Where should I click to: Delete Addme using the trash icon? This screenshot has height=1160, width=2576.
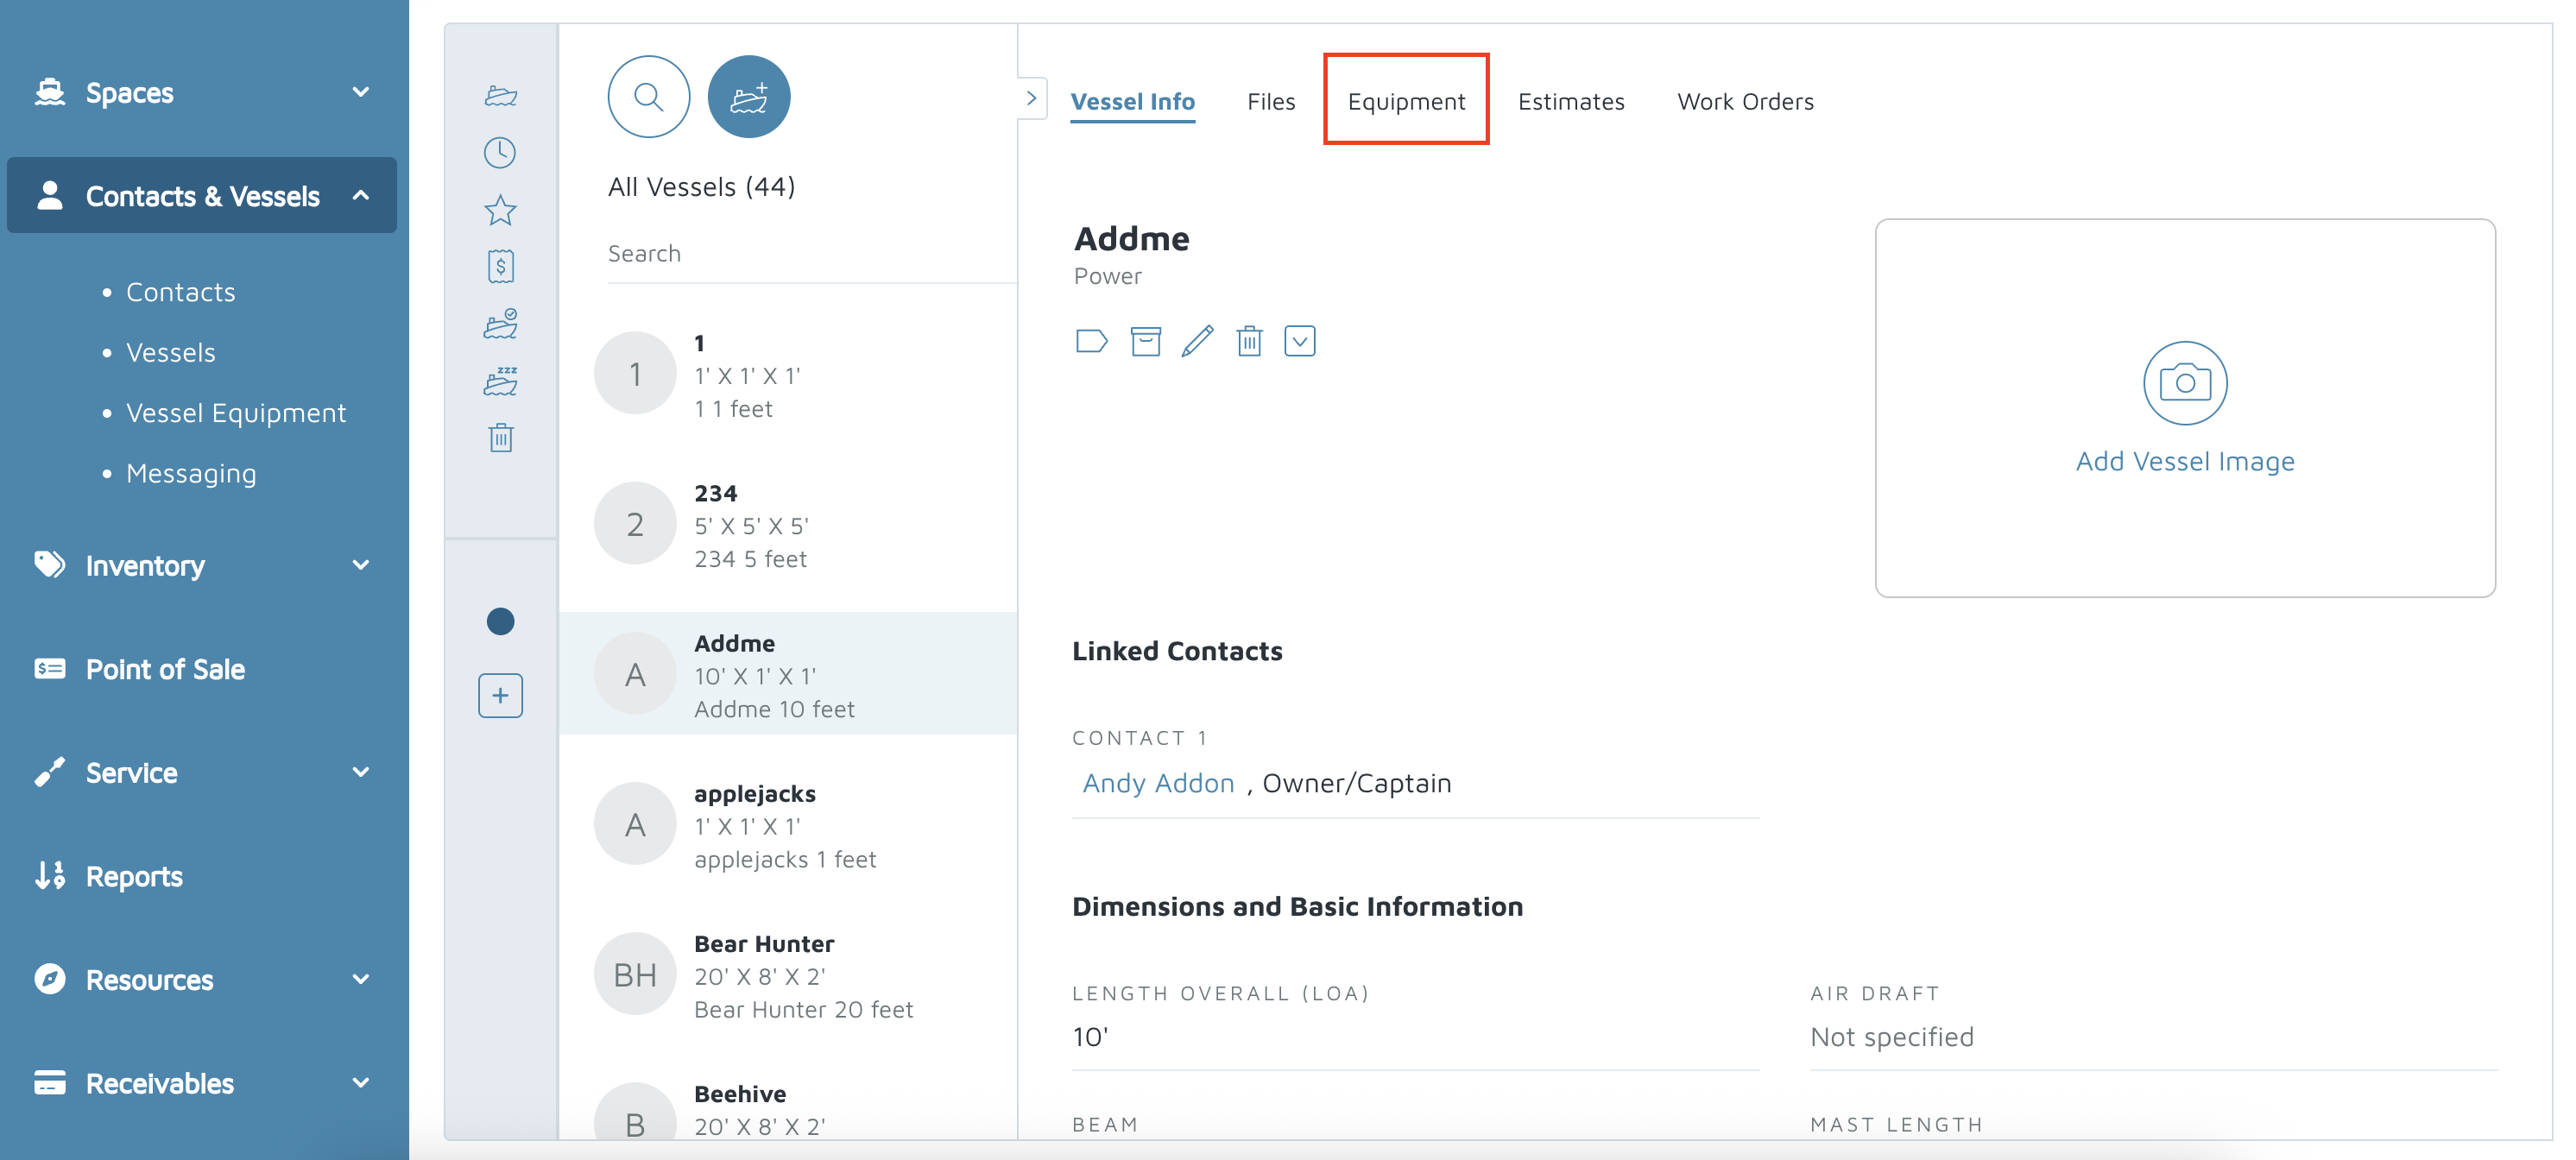1249,341
